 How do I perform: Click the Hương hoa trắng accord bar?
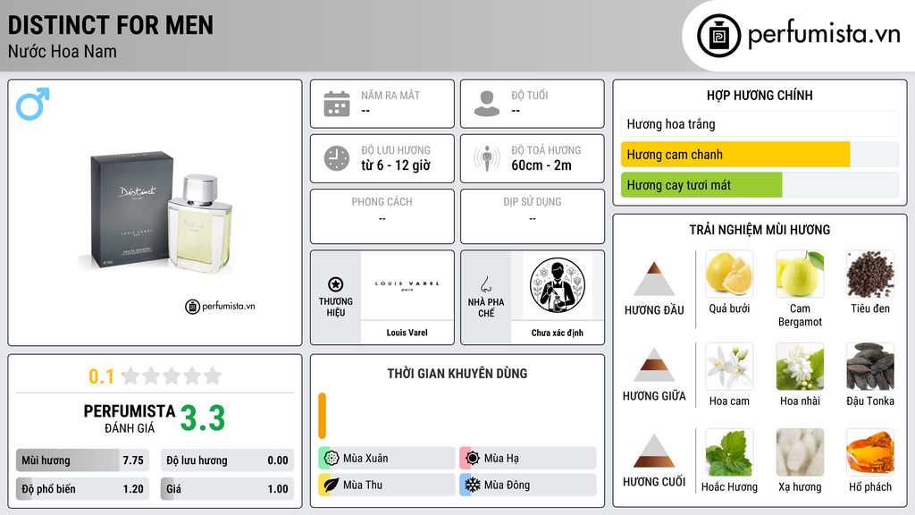point(760,123)
